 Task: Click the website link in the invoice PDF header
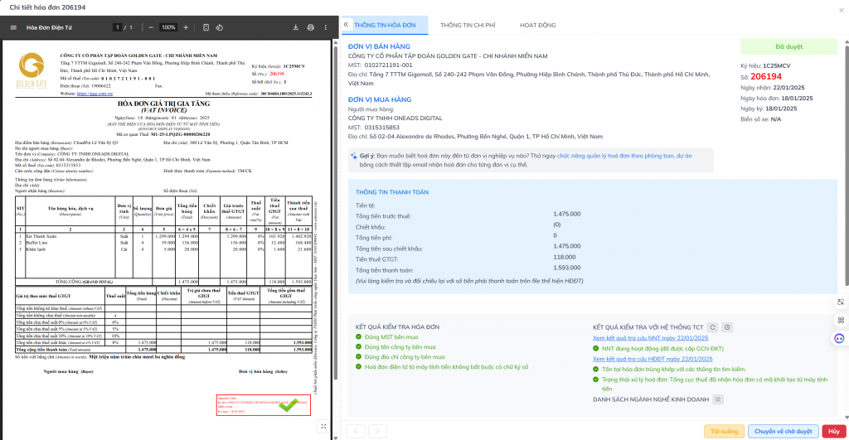coord(95,94)
